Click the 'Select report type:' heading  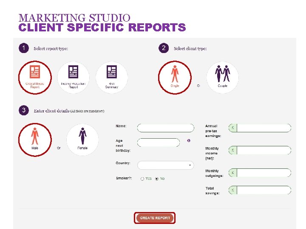51,49
